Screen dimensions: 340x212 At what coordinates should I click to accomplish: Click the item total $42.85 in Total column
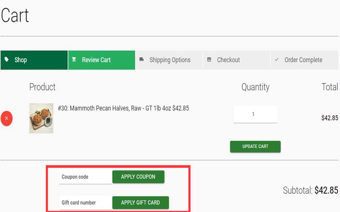(330, 118)
